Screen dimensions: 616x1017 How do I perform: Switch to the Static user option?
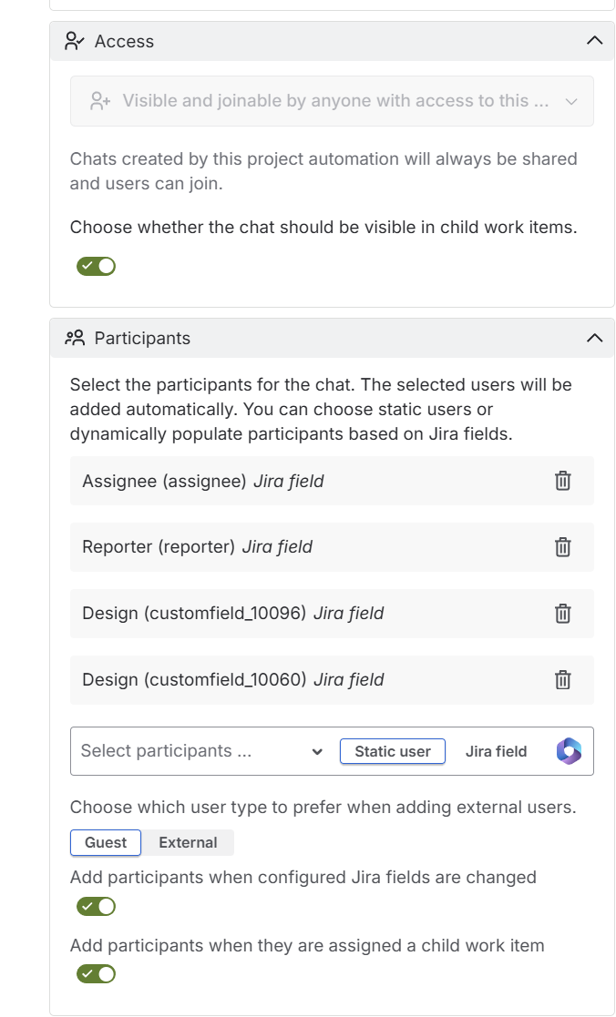pos(392,751)
